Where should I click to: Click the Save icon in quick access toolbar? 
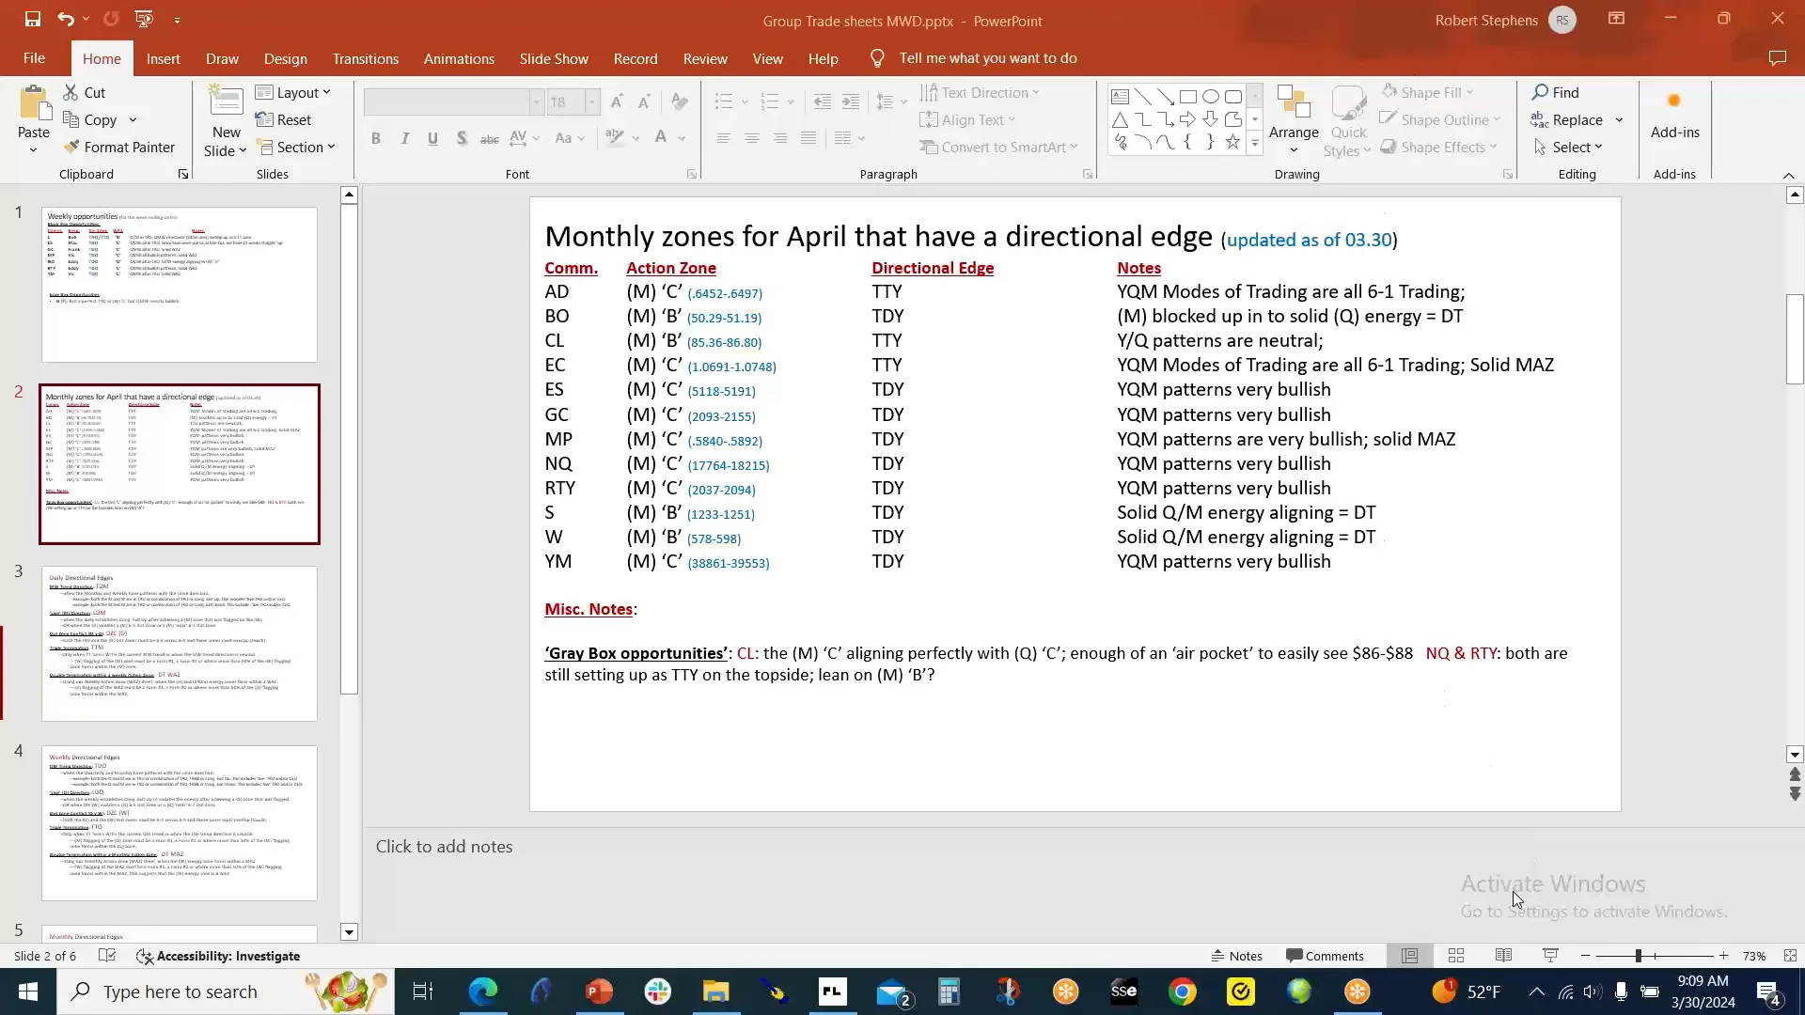(x=32, y=19)
